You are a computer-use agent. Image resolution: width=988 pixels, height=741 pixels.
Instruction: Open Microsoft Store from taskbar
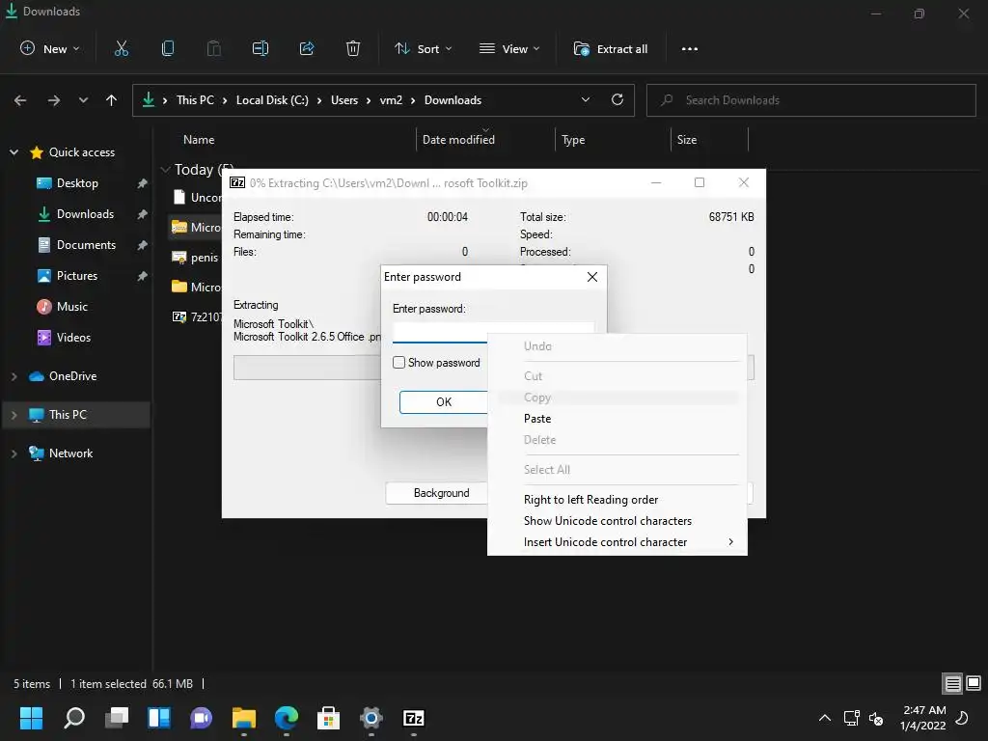[x=328, y=718]
